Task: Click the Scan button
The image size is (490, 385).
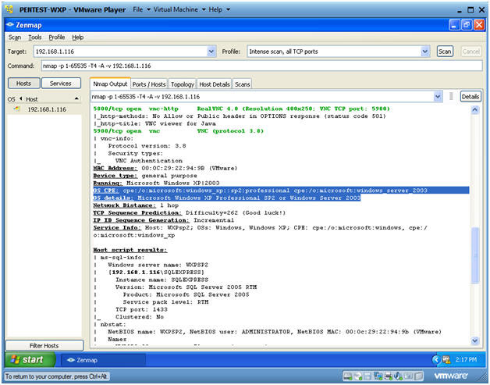Action: coord(445,52)
